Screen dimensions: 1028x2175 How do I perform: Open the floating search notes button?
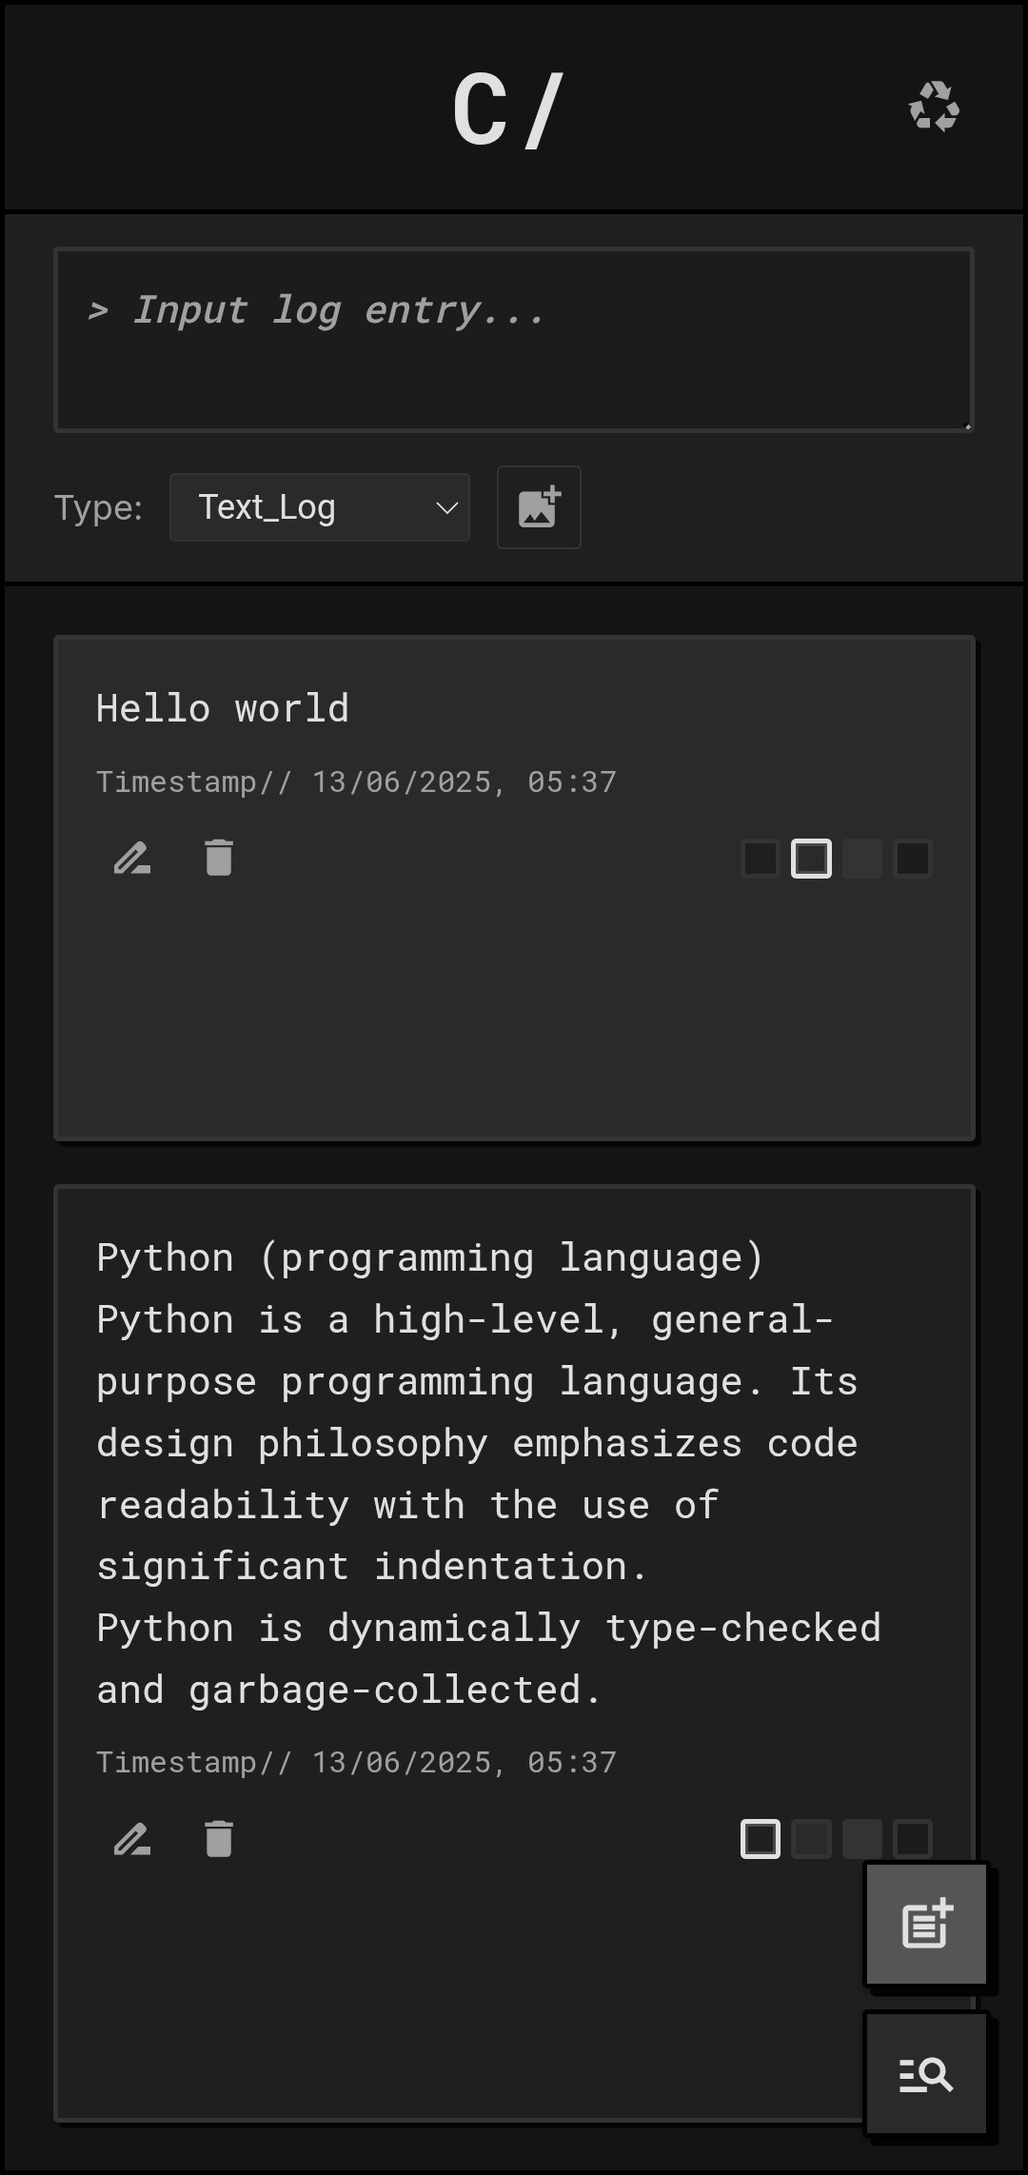pyautogui.click(x=926, y=2074)
